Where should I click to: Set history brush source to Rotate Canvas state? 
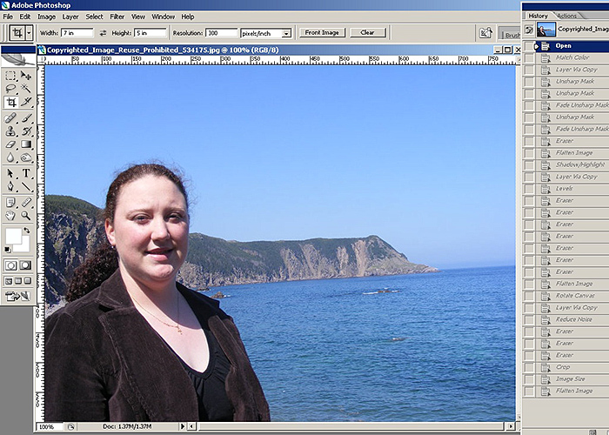pyautogui.click(x=529, y=296)
